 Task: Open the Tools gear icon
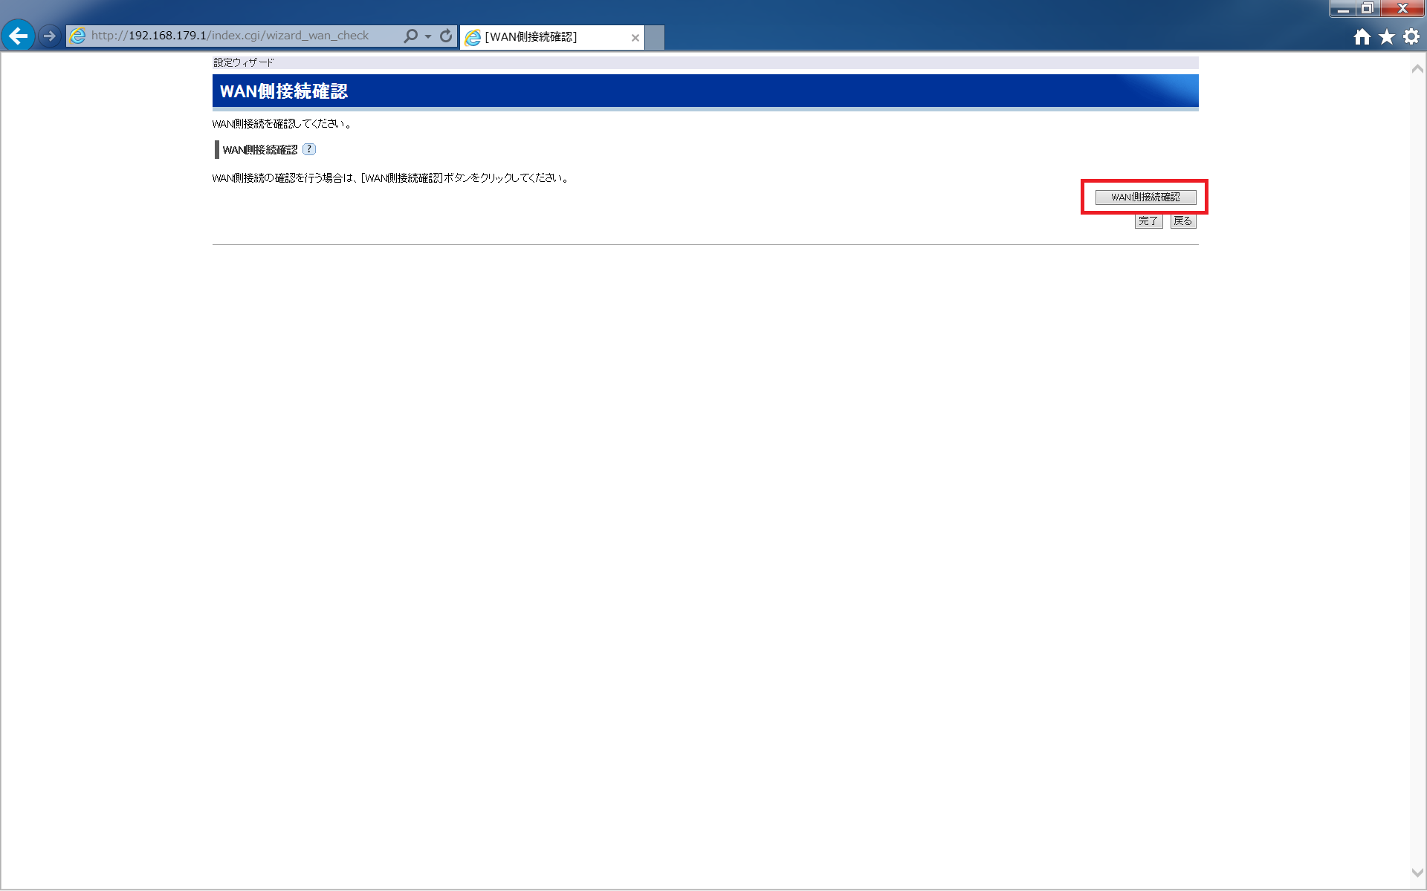[x=1411, y=37]
